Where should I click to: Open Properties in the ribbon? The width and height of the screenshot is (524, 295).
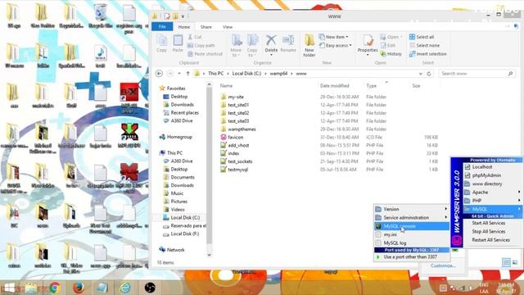click(368, 44)
